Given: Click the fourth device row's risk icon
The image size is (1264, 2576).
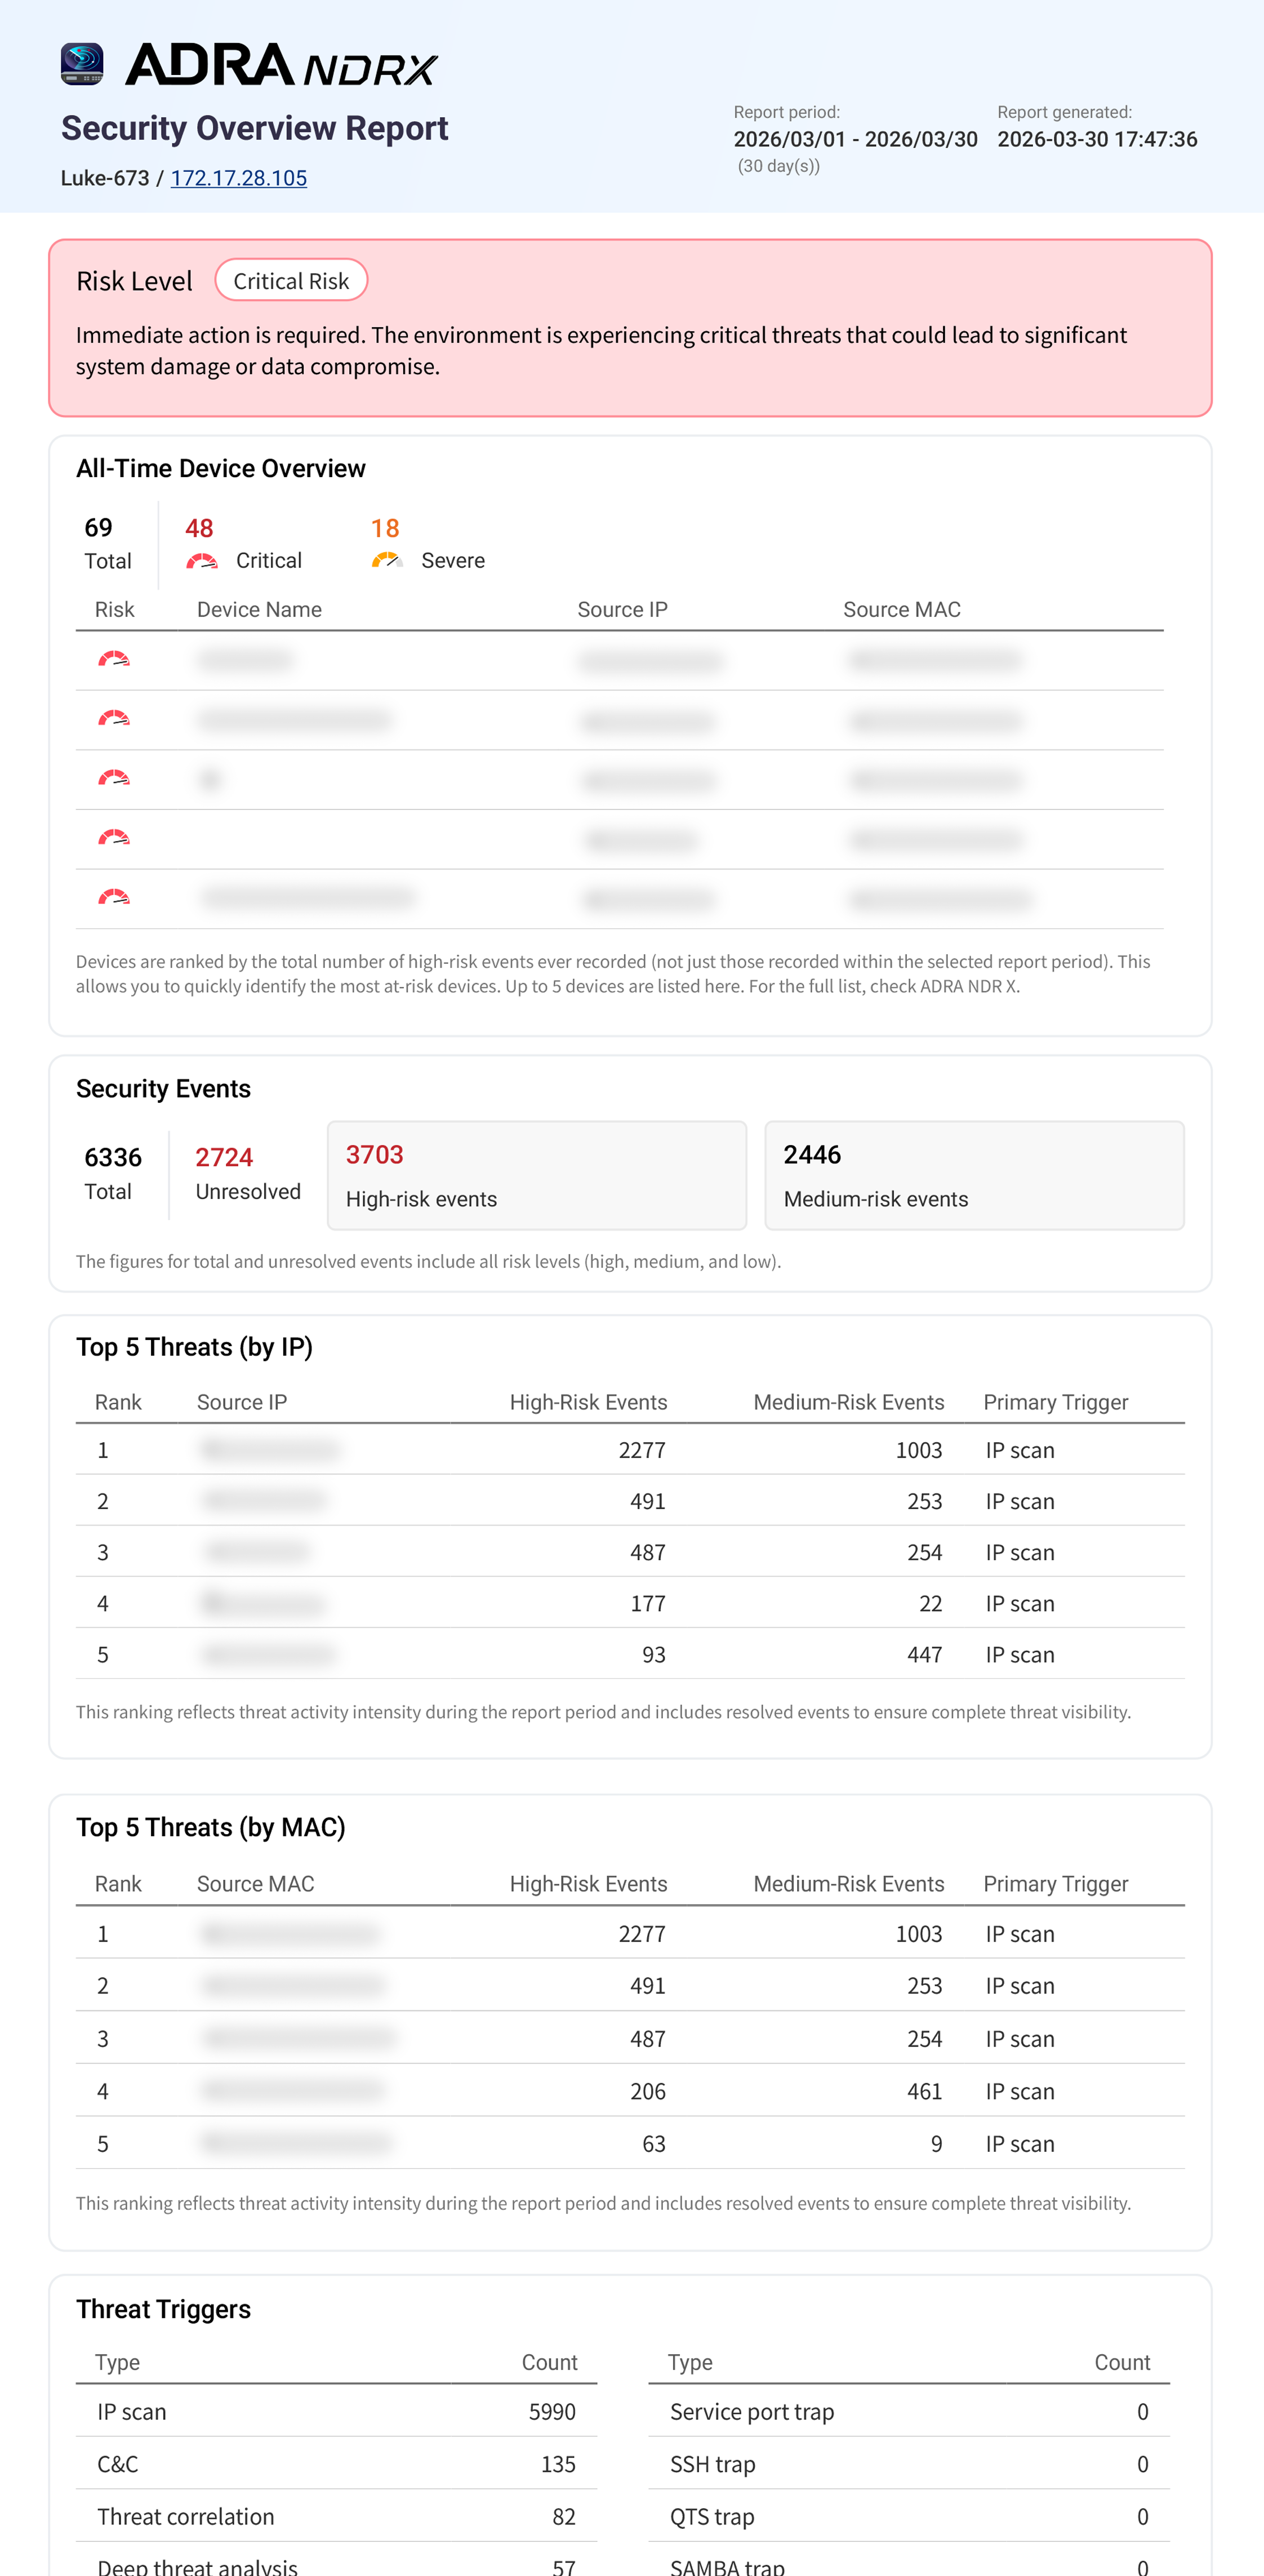Looking at the screenshot, I should pyautogui.click(x=114, y=838).
